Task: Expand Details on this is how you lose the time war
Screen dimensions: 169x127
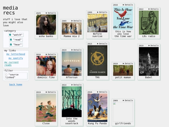Action: click(x=128, y=5)
